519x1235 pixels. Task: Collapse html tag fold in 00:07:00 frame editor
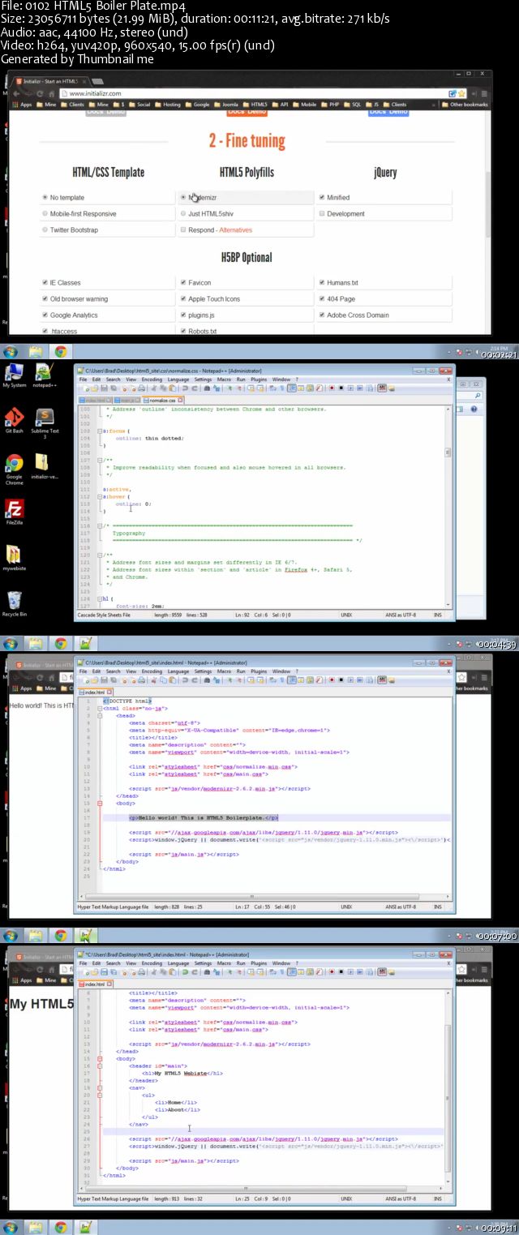click(x=101, y=708)
